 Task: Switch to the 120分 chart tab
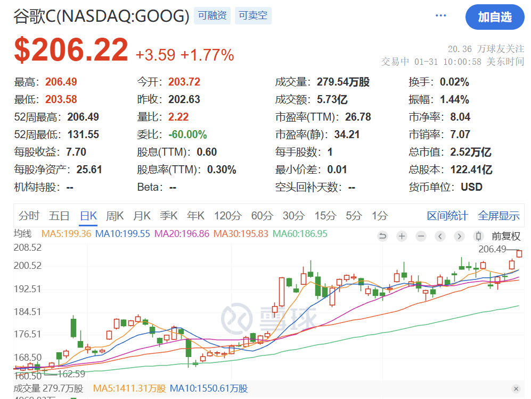click(227, 216)
